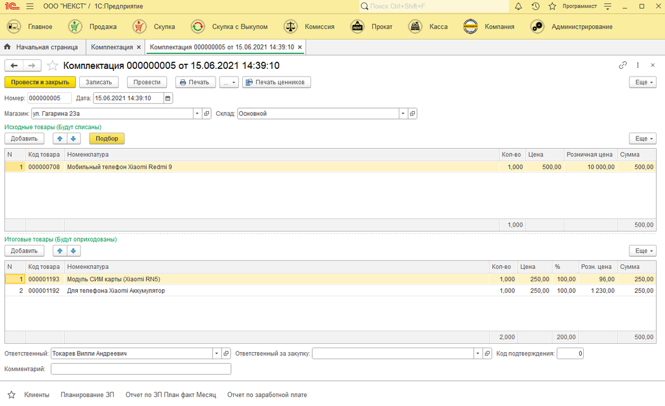Open Отчет по заработной плате link
Image resolution: width=665 pixels, height=406 pixels.
click(x=267, y=395)
